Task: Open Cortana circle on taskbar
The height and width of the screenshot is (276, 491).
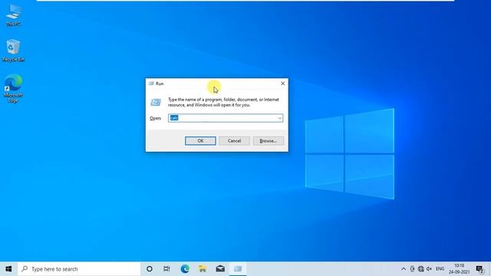Action: click(150, 269)
